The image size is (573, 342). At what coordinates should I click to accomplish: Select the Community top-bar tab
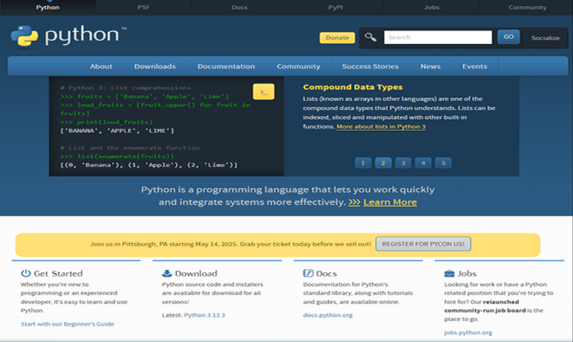[528, 7]
